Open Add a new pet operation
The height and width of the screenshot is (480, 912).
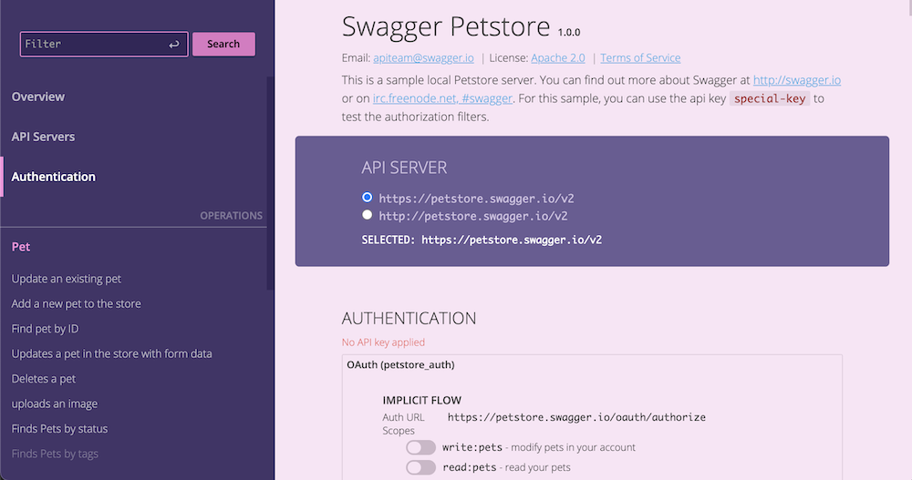click(77, 303)
